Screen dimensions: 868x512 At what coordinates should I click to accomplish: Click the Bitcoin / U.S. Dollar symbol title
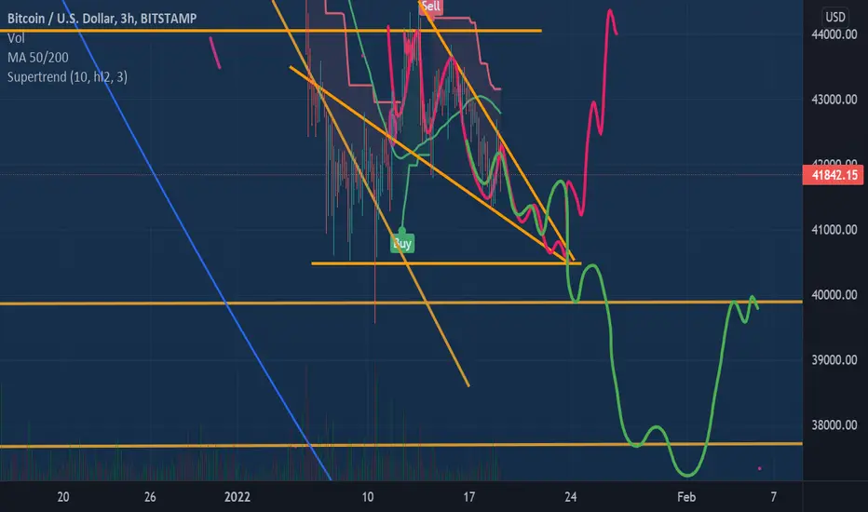point(102,19)
